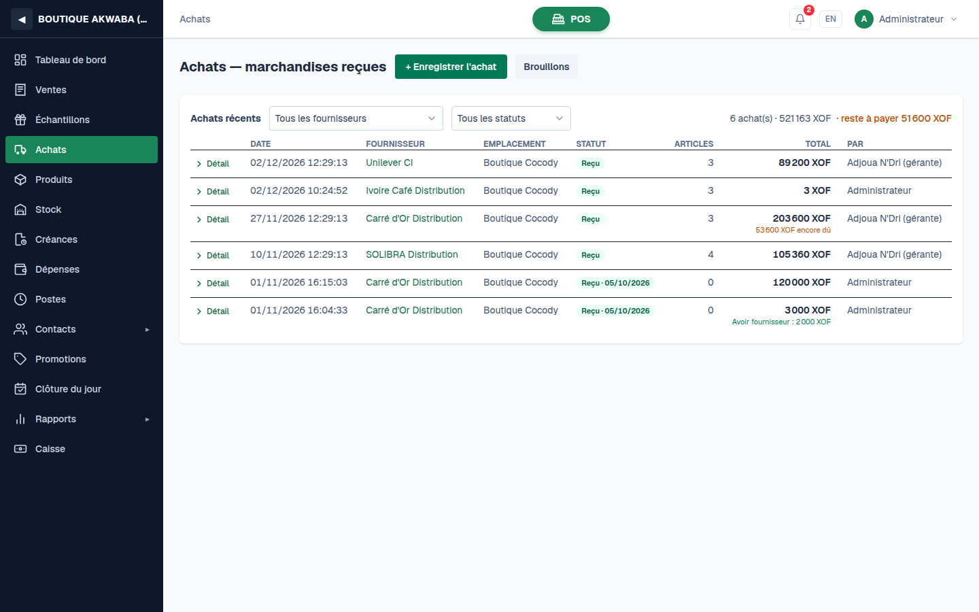Expand the Contacts submenu arrow
This screenshot has width=979, height=612.
(x=147, y=330)
